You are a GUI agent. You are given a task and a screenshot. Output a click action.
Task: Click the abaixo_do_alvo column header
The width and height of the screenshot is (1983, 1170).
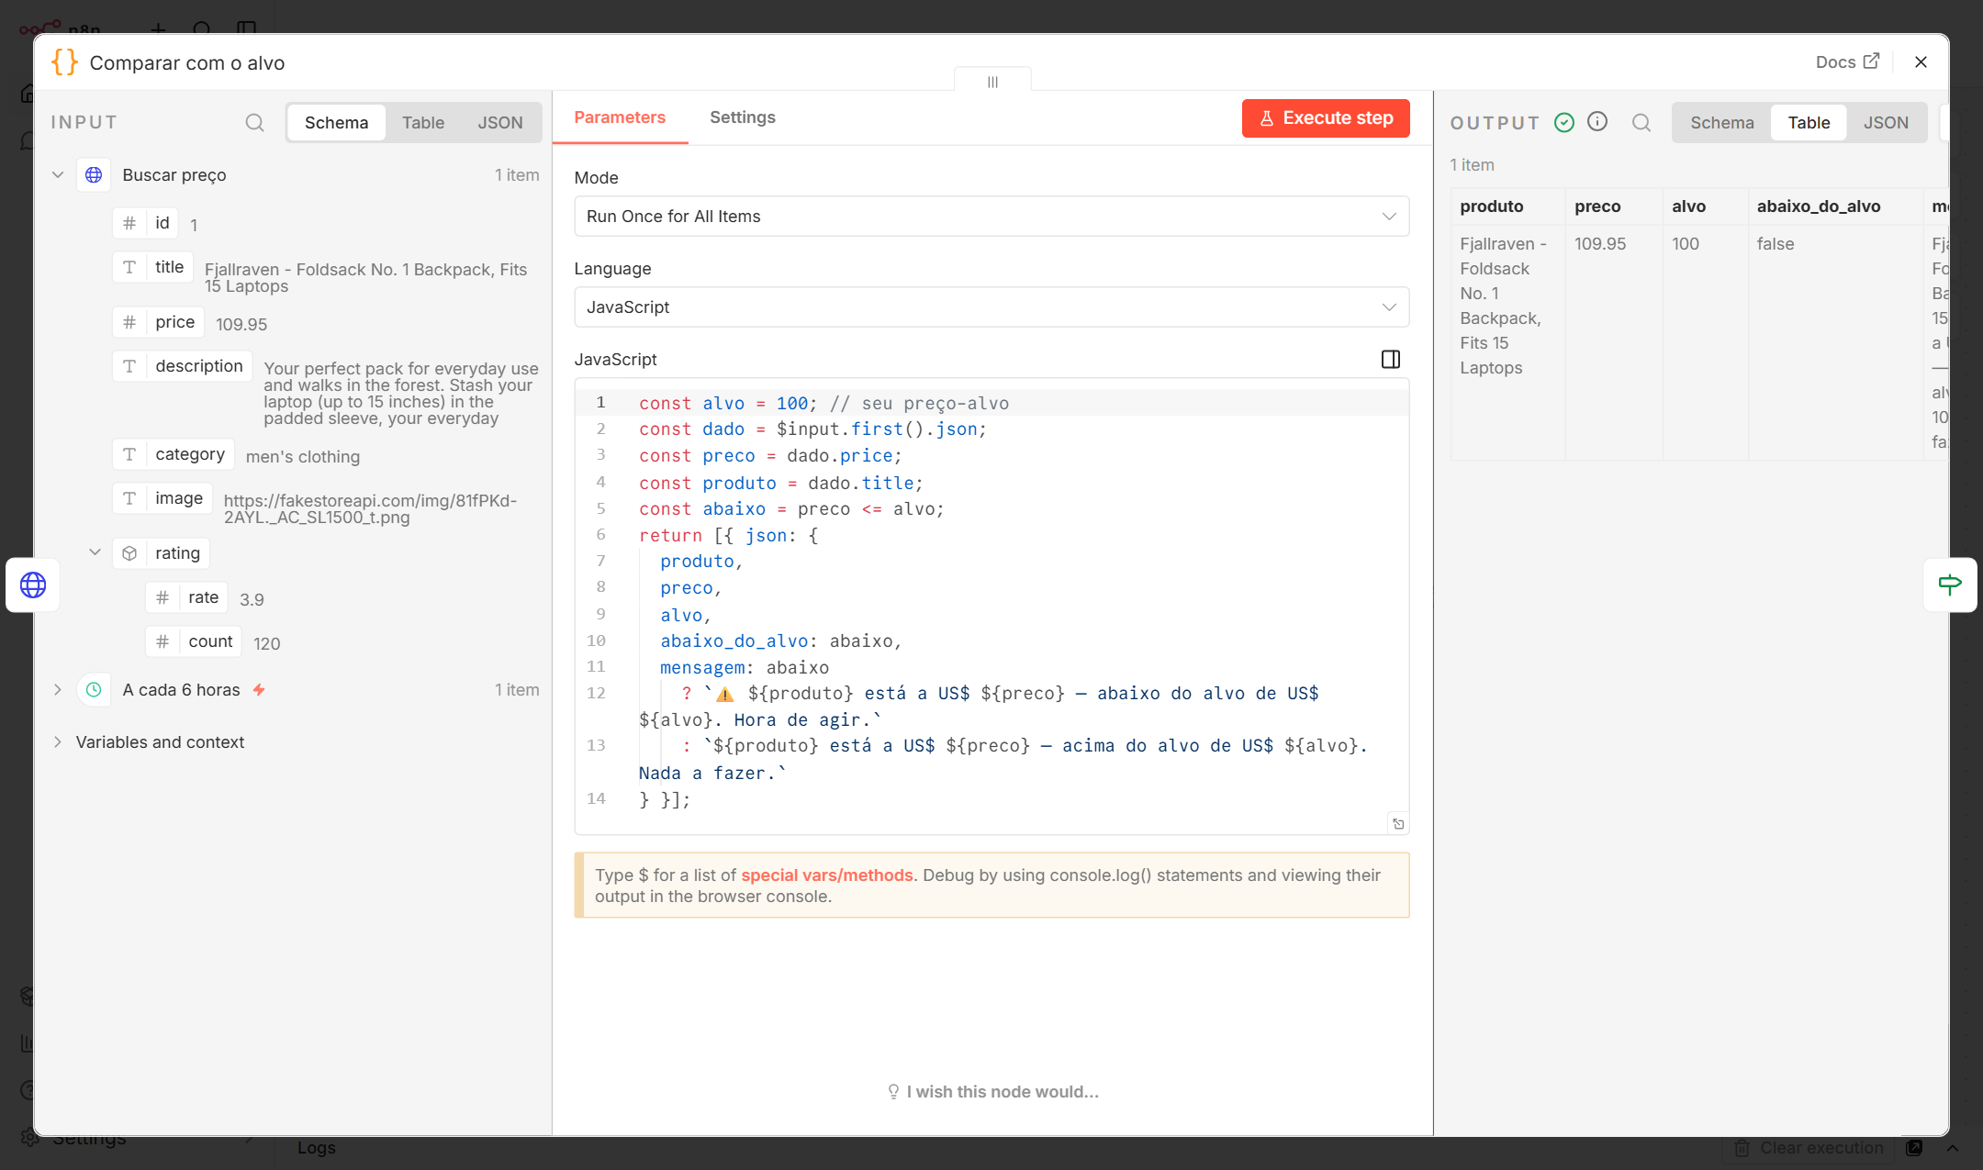pyautogui.click(x=1835, y=206)
